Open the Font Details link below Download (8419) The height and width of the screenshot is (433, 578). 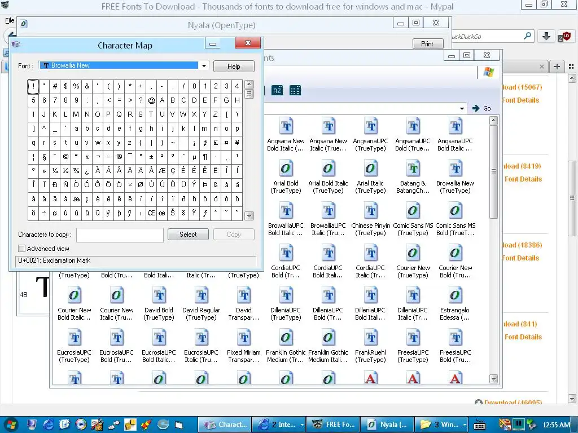point(523,179)
